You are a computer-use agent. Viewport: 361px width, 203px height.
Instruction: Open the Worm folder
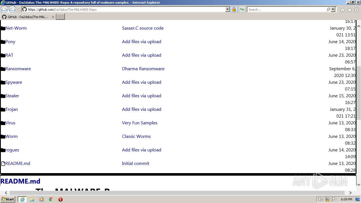(x=12, y=136)
